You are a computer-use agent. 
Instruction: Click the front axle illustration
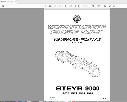78,64
